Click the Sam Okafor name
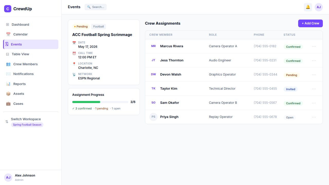329x185 pixels. 170,103
